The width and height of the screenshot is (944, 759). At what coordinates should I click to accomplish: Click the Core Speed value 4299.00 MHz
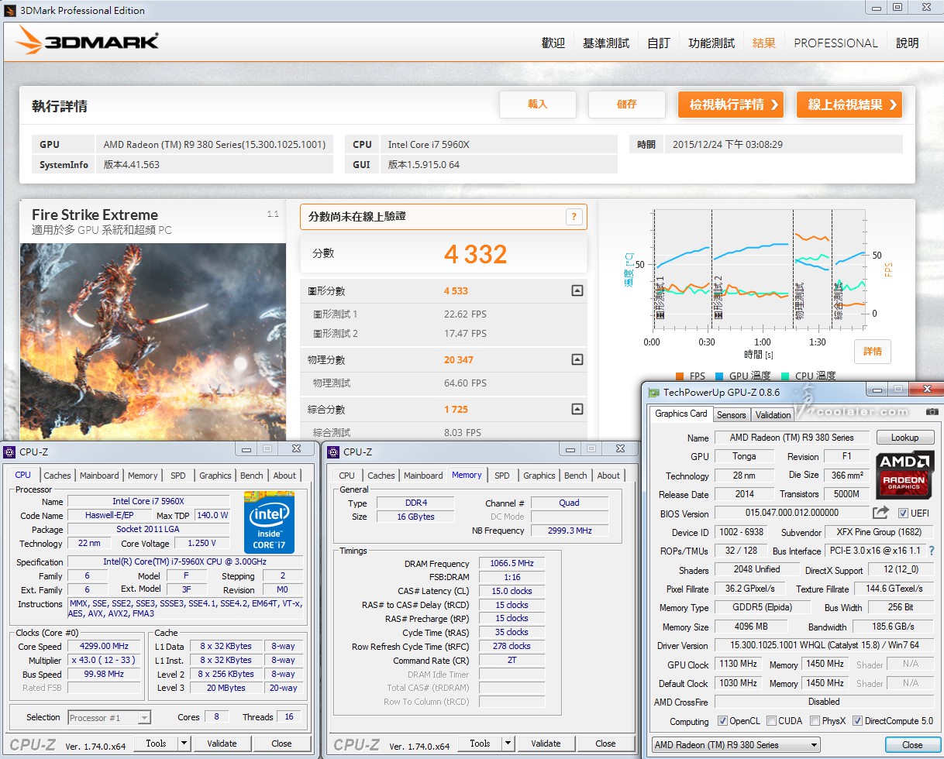[x=104, y=646]
